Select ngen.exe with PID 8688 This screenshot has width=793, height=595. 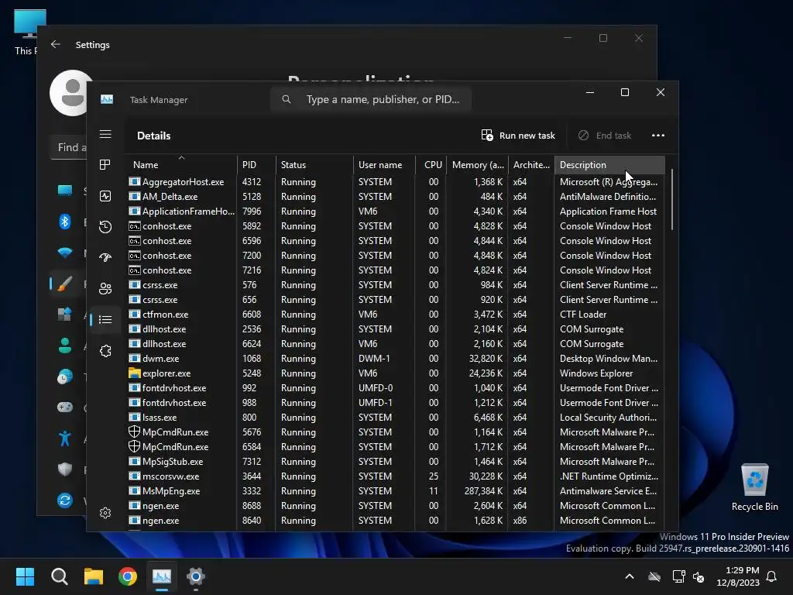coord(396,505)
